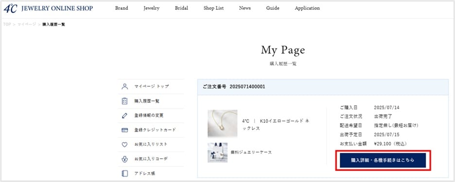
Task: Click the マイページ breadcrumb link
Action: point(27,24)
